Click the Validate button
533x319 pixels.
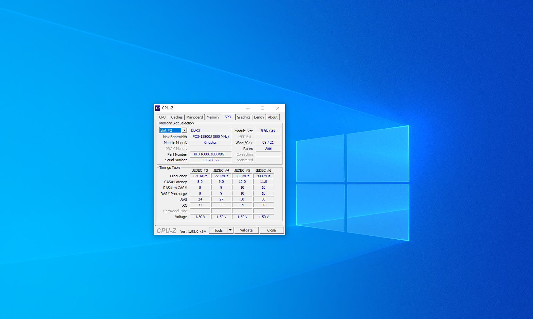point(247,230)
